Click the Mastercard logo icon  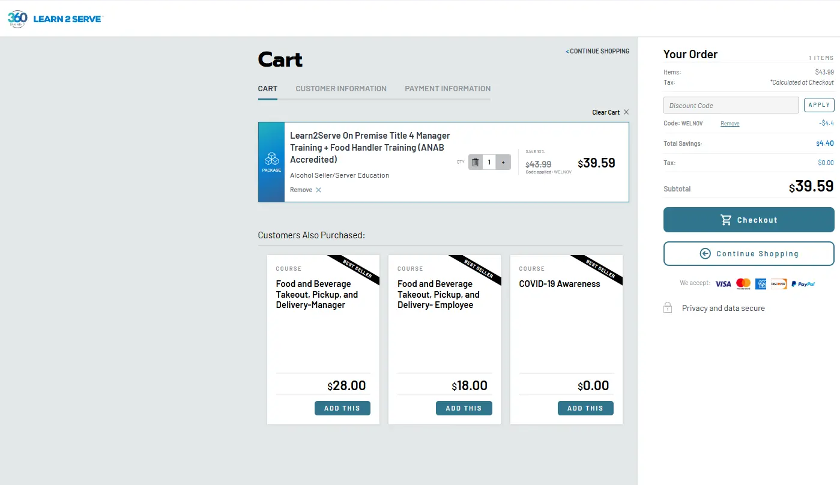pyautogui.click(x=743, y=283)
